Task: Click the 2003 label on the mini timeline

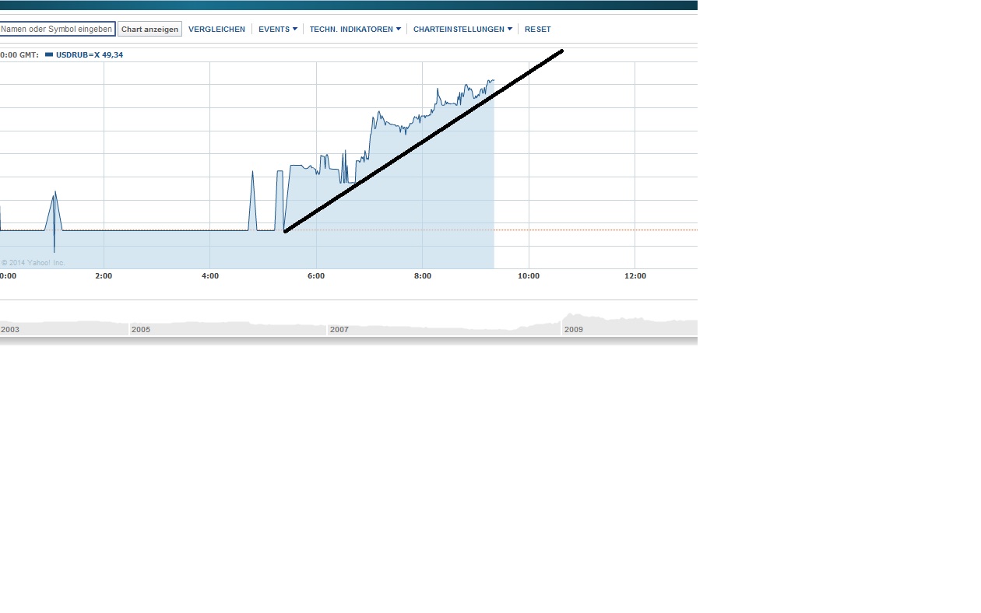Action: pyautogui.click(x=11, y=329)
